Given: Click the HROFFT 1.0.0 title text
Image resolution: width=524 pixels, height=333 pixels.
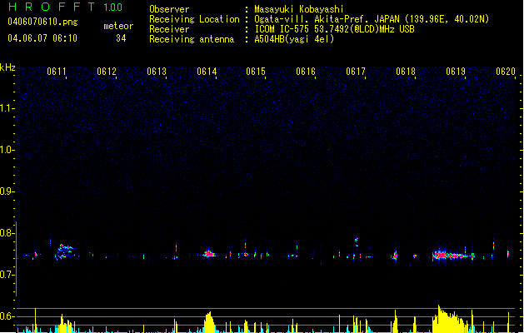Looking at the screenshot, I should [x=65, y=7].
